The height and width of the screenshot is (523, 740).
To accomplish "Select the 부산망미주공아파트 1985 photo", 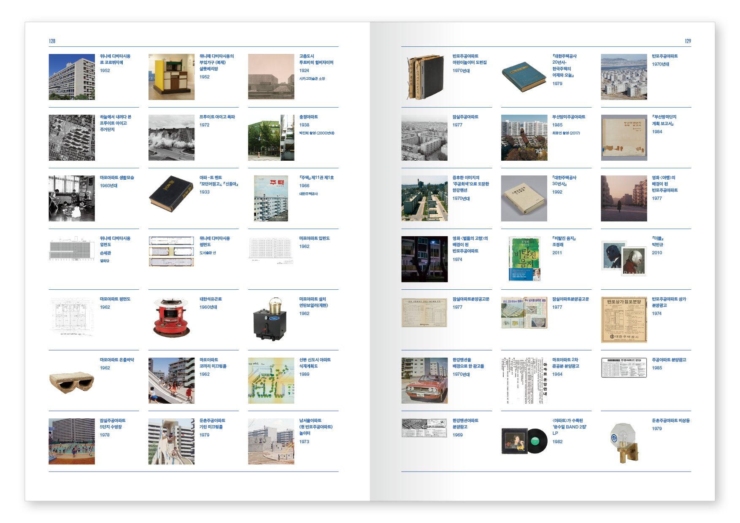I will 524,137.
